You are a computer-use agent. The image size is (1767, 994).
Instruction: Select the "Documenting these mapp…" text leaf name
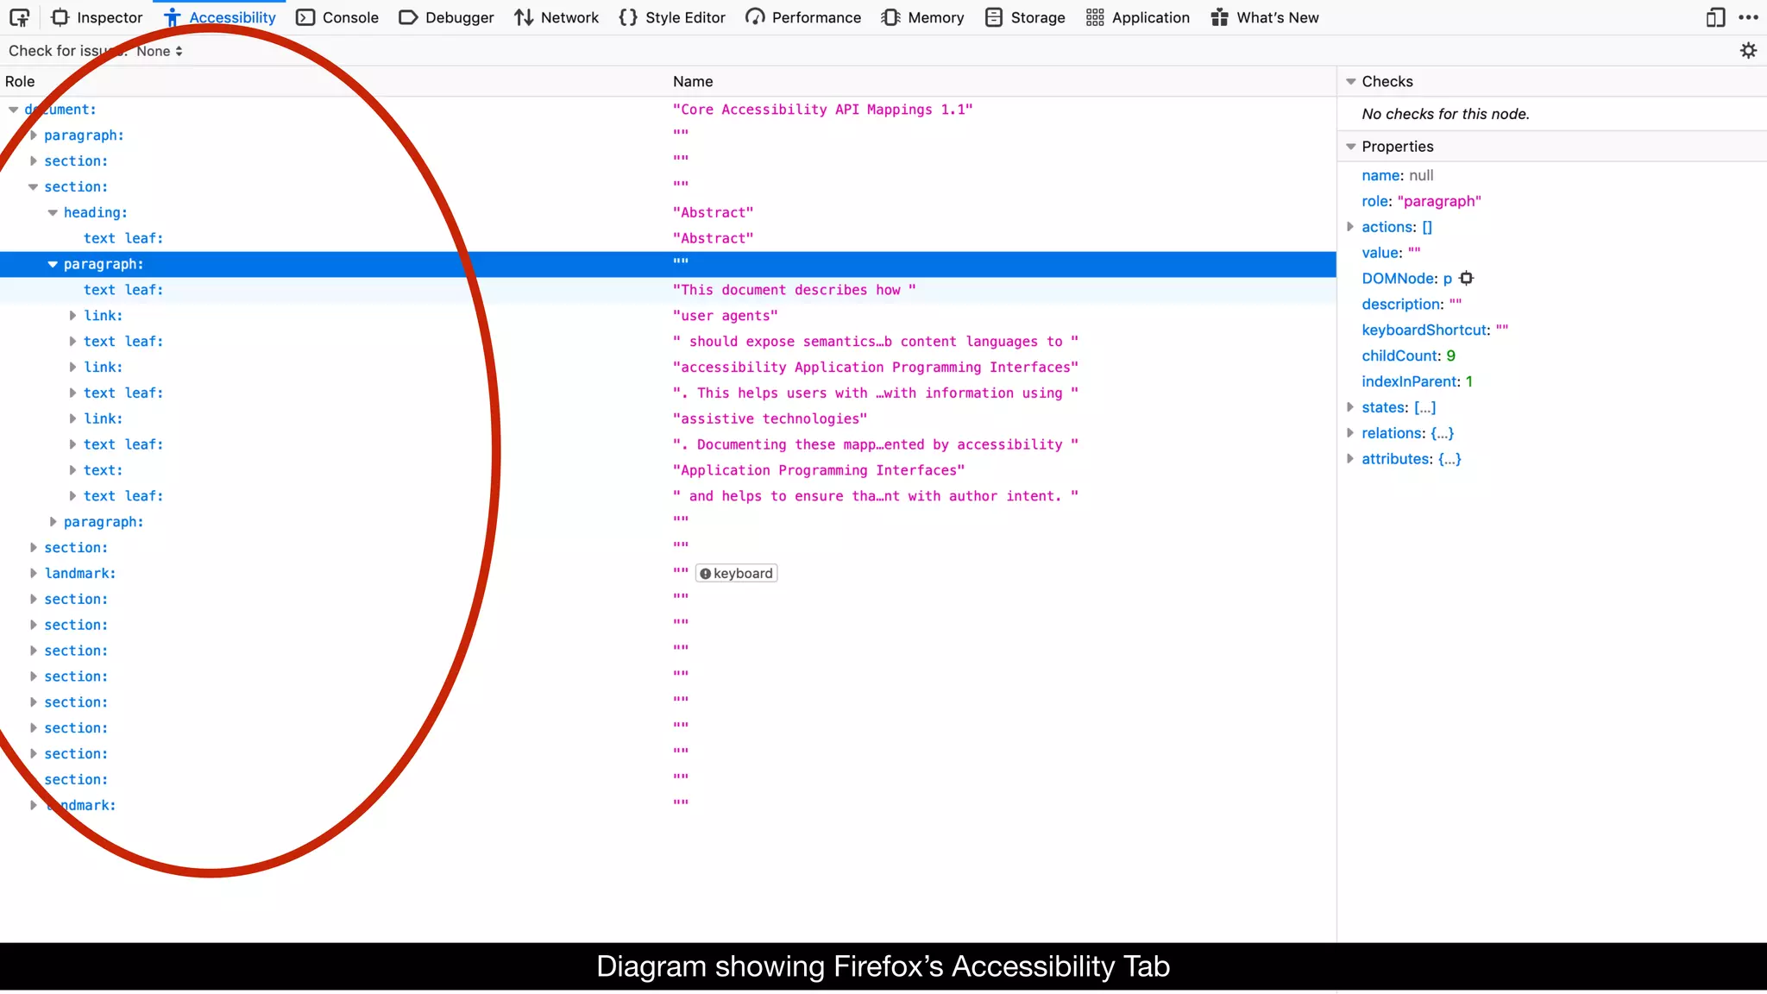[875, 444]
